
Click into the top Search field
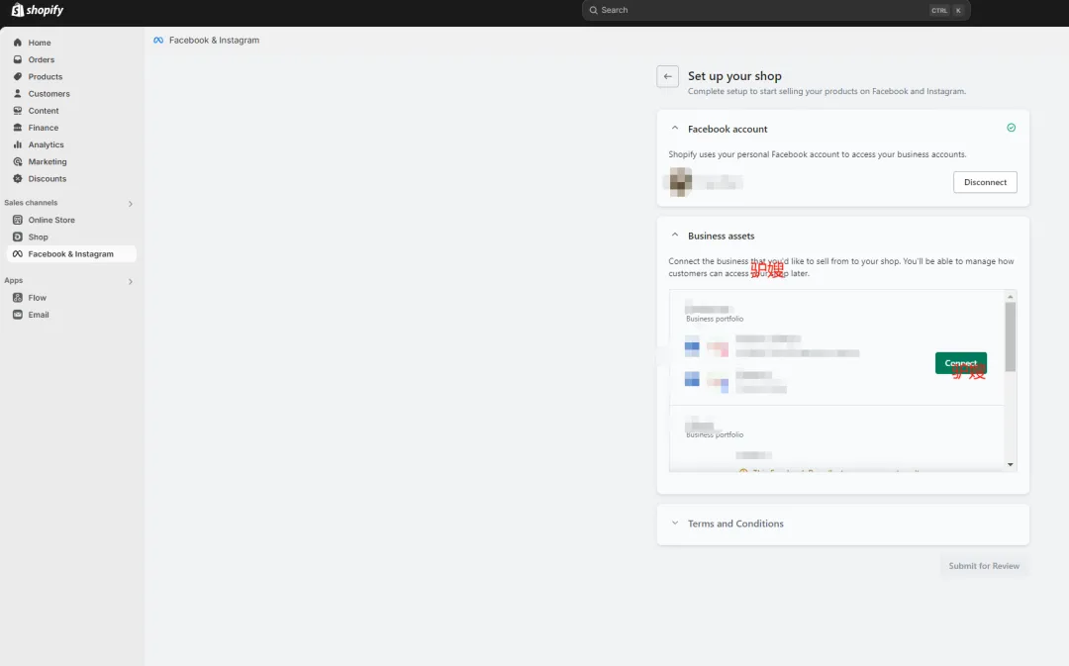tap(776, 10)
